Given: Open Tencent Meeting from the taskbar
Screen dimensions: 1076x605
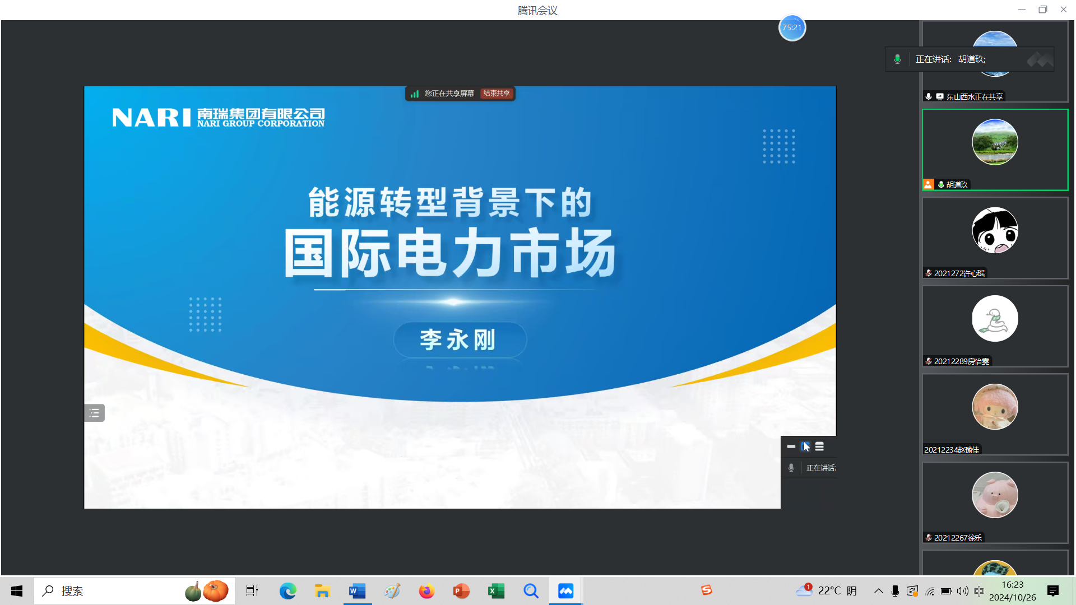Looking at the screenshot, I should click(565, 591).
